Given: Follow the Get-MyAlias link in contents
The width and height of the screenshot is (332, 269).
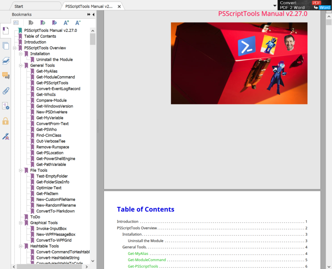Looking at the screenshot, I should click(138, 253).
